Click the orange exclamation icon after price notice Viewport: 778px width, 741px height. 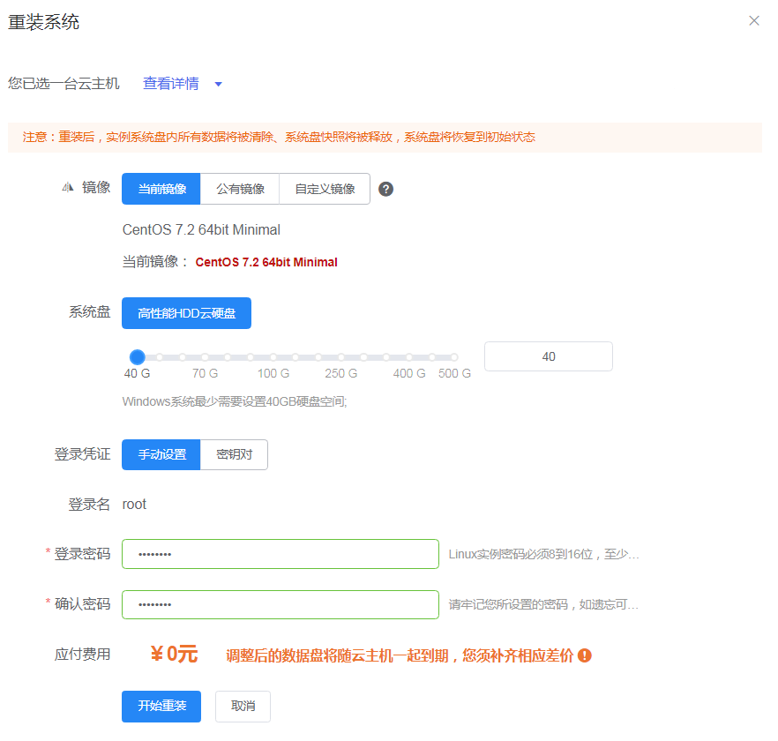pyautogui.click(x=584, y=655)
